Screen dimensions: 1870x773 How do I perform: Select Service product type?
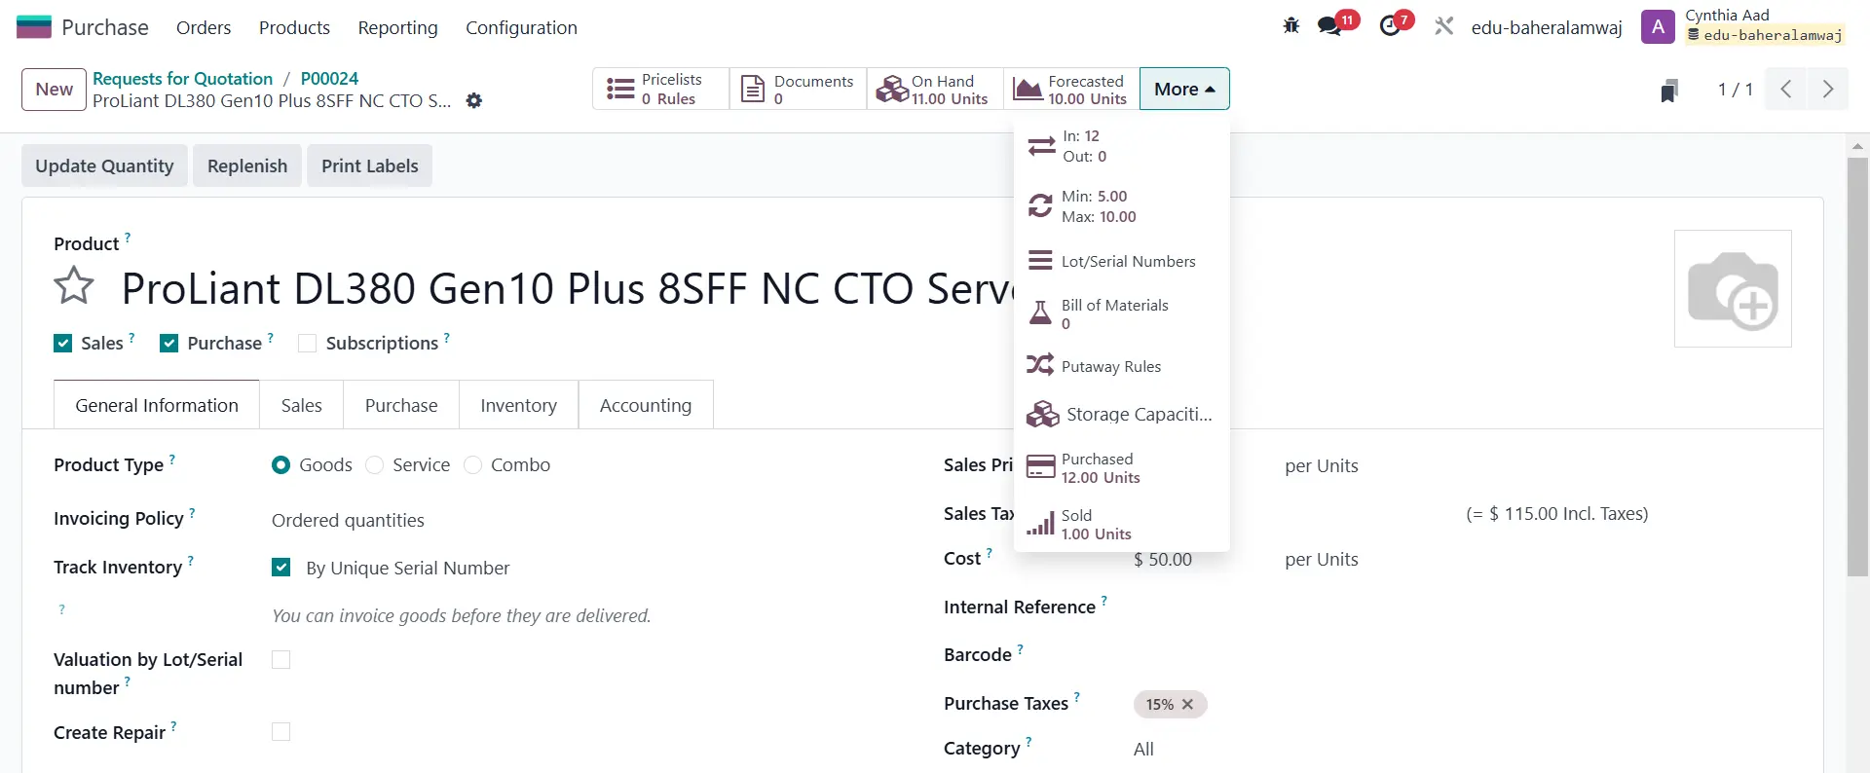(x=375, y=465)
